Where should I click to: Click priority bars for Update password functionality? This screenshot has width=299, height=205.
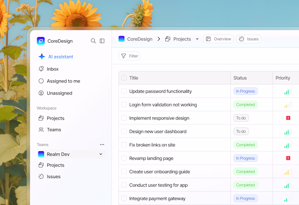(288, 91)
